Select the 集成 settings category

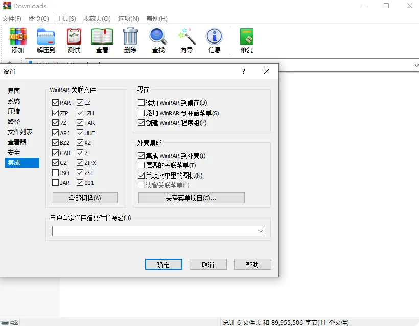[x=22, y=162]
